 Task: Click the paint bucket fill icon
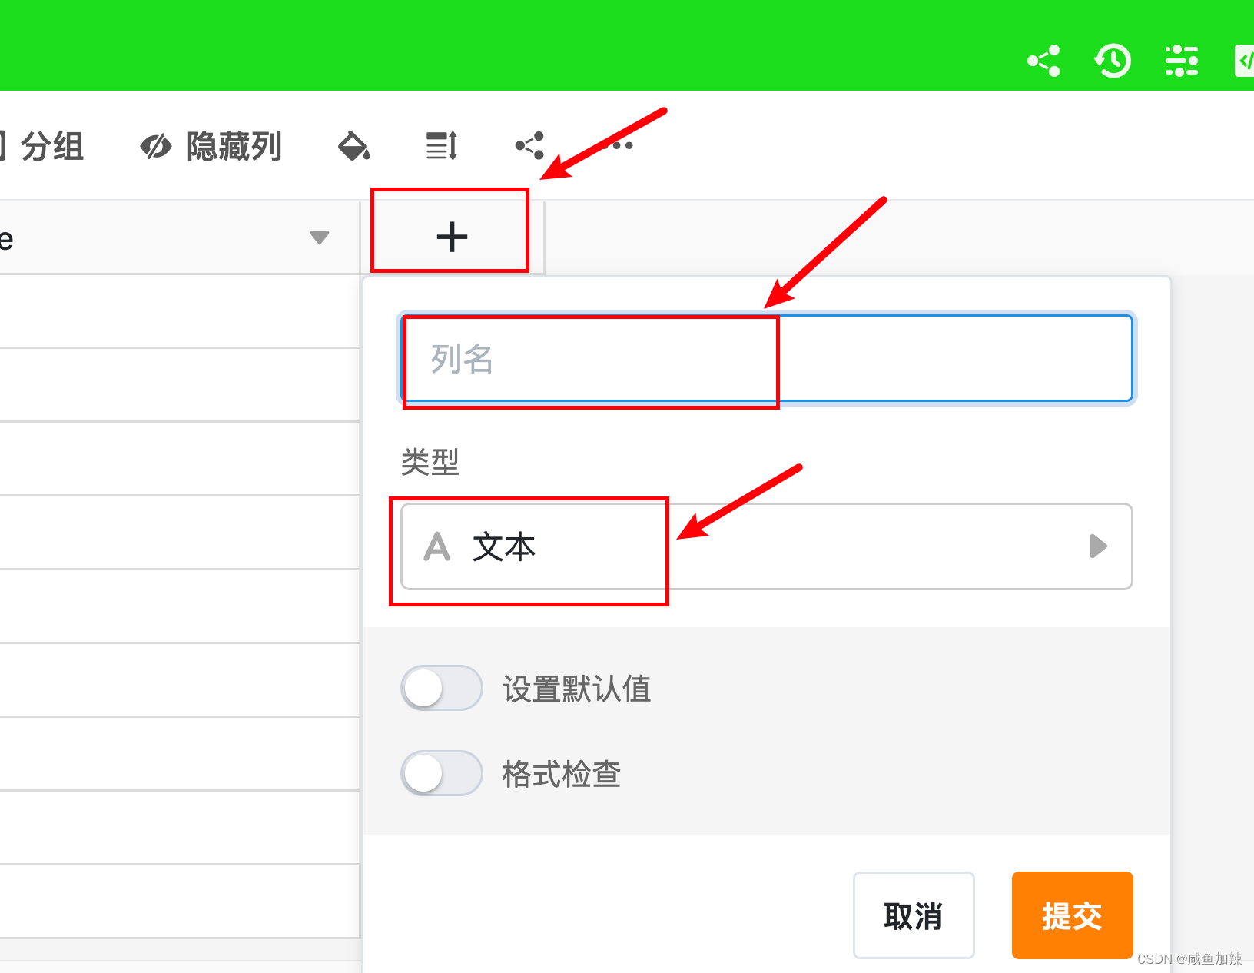pos(353,146)
